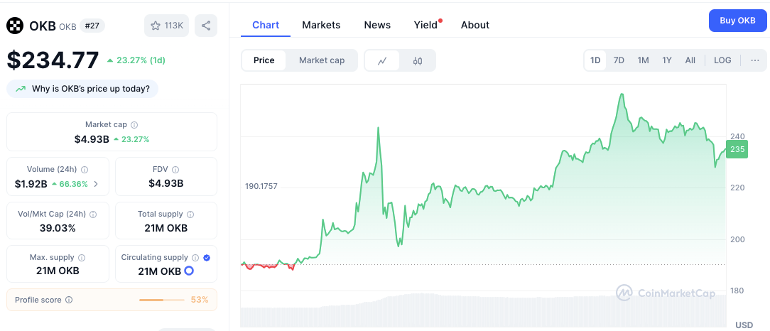The width and height of the screenshot is (770, 331).
Task: Select the 7D time range
Action: (x=619, y=60)
